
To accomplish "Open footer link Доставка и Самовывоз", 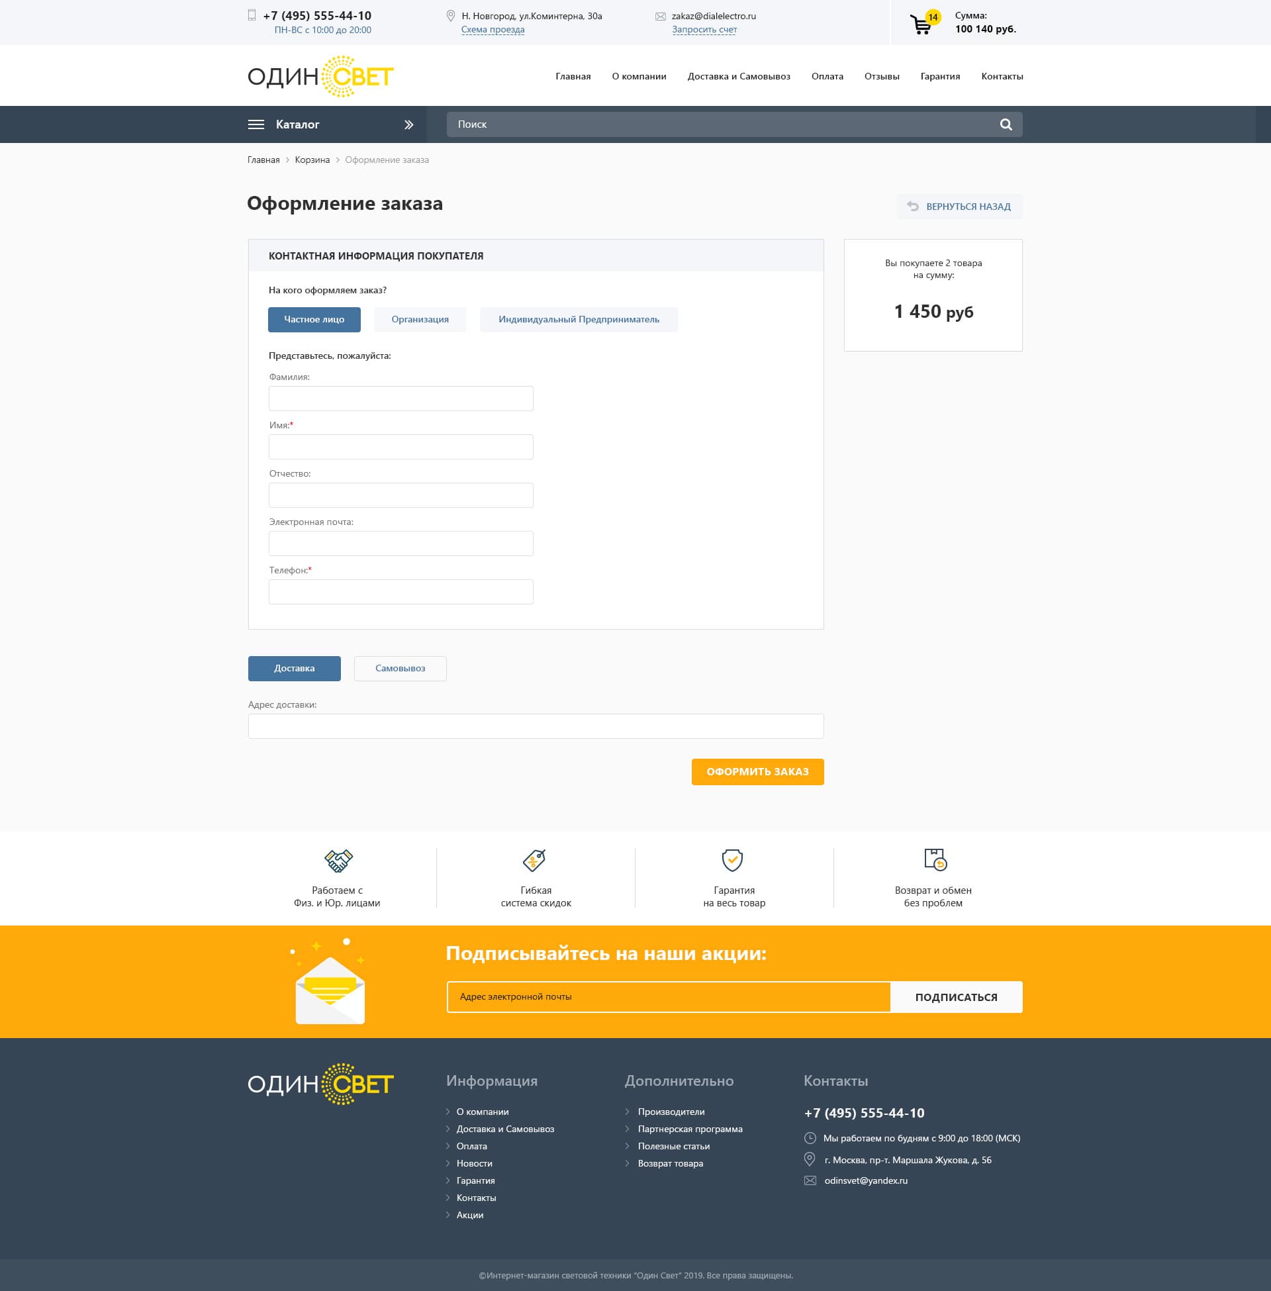I will 505,1129.
